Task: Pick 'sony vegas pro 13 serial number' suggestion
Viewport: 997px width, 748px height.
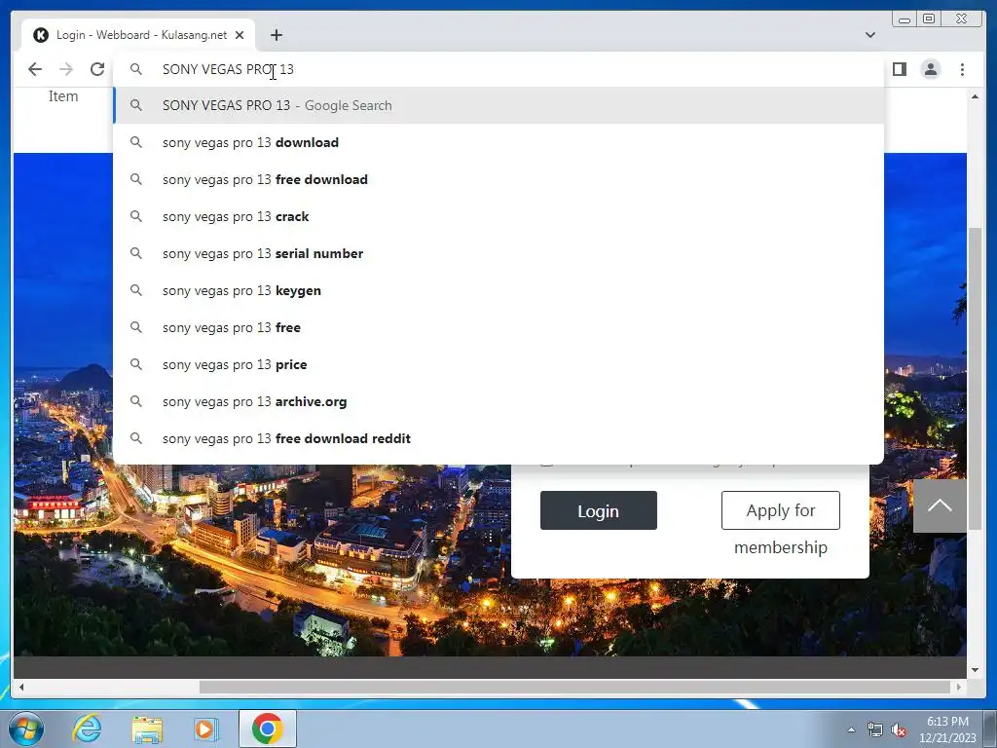Action: coord(498,253)
